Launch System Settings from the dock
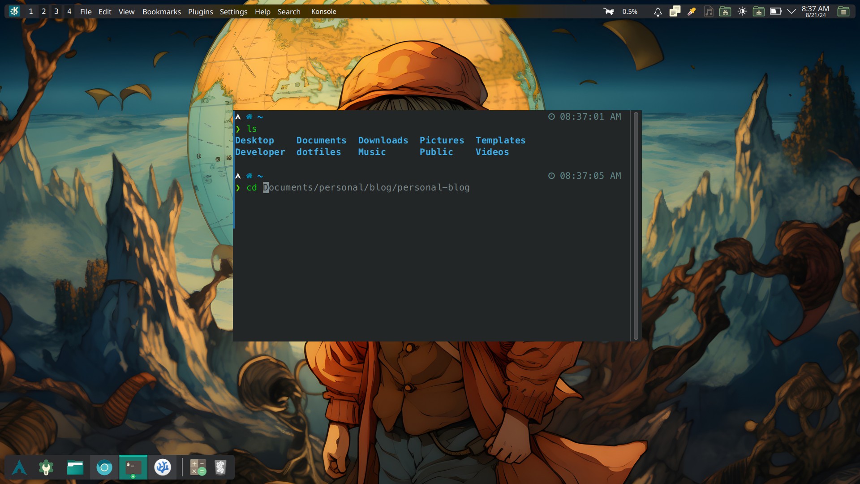Image resolution: width=860 pixels, height=484 pixels. 46,467
